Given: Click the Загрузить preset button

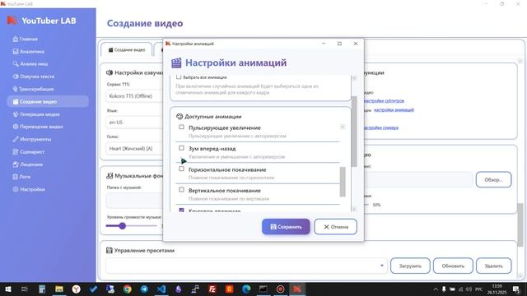Looking at the screenshot, I should 410,266.
